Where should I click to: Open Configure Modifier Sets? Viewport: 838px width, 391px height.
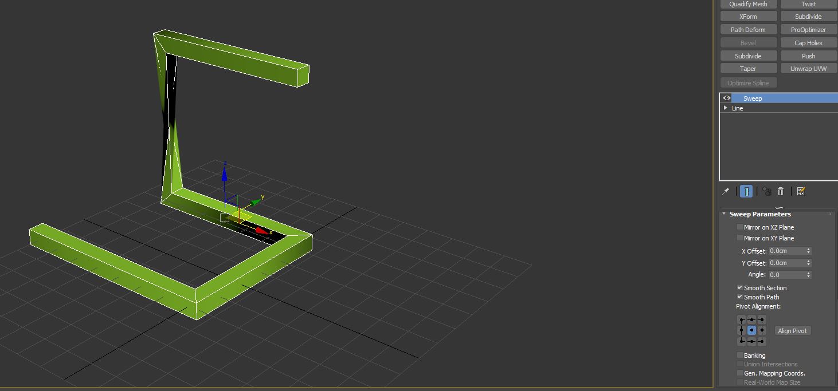pyautogui.click(x=801, y=191)
